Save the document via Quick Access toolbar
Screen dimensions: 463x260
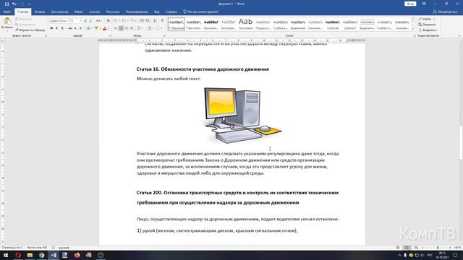click(7, 4)
